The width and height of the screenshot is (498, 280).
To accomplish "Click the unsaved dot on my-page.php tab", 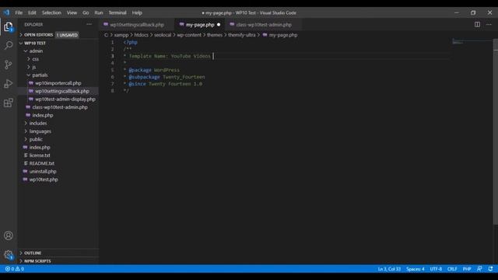I will 219,24.
